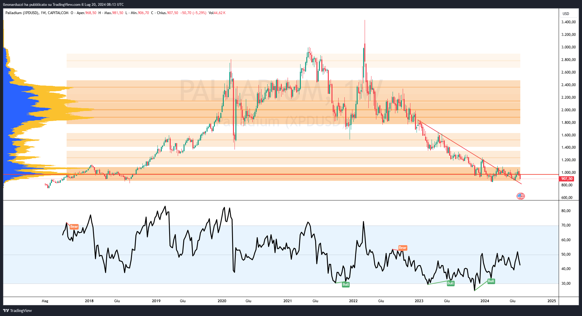Click the 2021 label on time axis
582x316 pixels.
click(x=288, y=301)
